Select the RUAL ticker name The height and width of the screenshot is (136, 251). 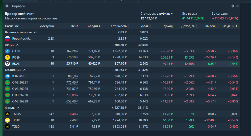[16, 64]
